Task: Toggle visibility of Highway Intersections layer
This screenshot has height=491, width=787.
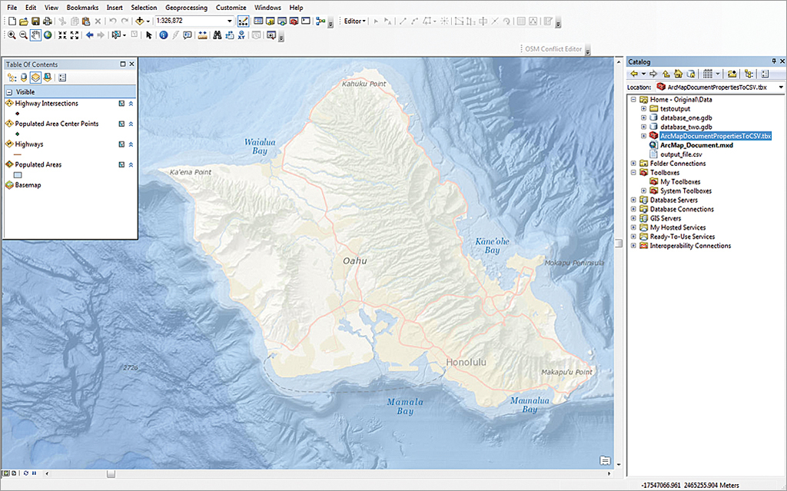Action: (x=121, y=104)
